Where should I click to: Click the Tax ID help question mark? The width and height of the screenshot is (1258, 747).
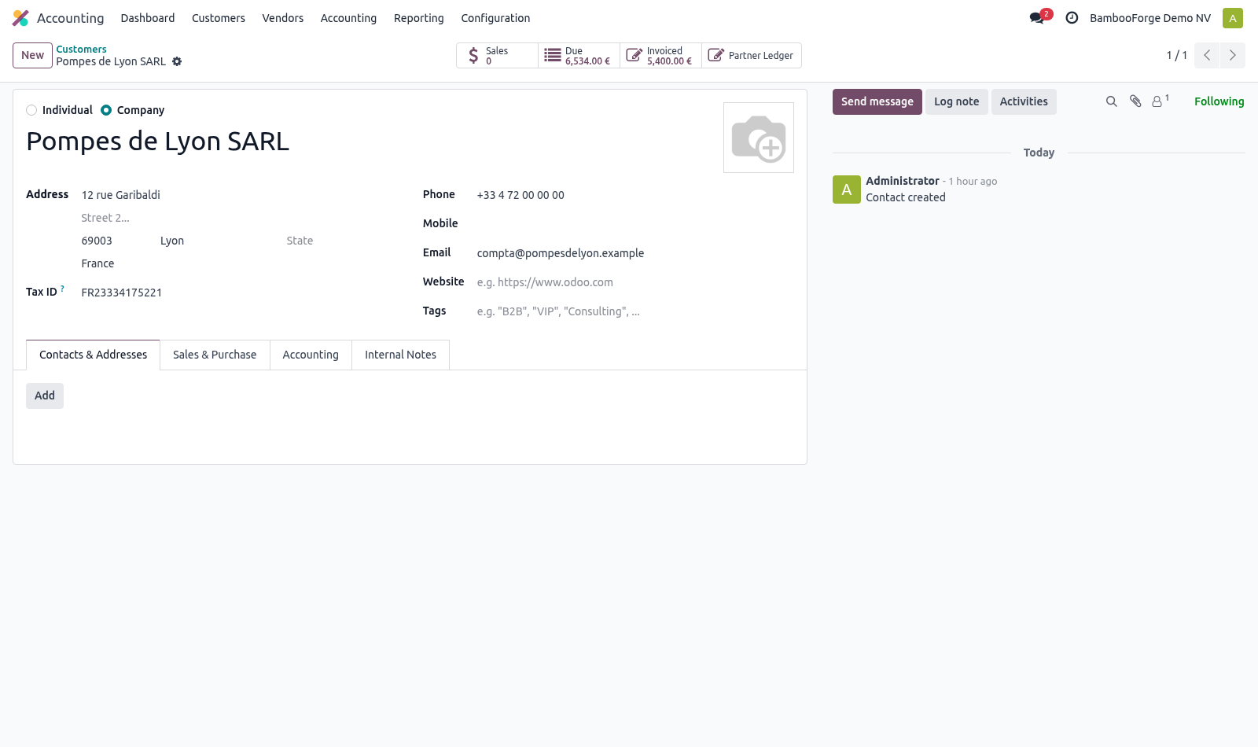[x=62, y=289]
